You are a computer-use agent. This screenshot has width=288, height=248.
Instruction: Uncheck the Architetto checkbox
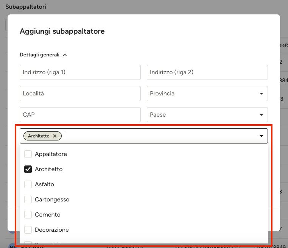pyautogui.click(x=28, y=169)
